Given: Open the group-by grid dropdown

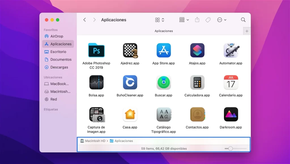Looking at the screenshot, I should point(184,20).
